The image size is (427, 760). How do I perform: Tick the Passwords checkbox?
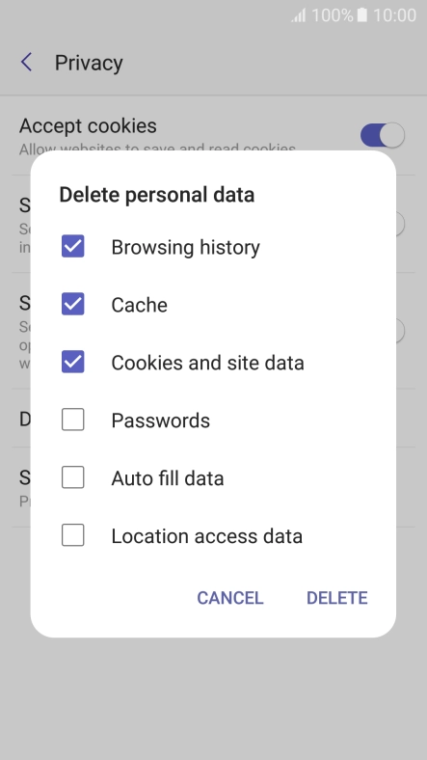pos(72,420)
